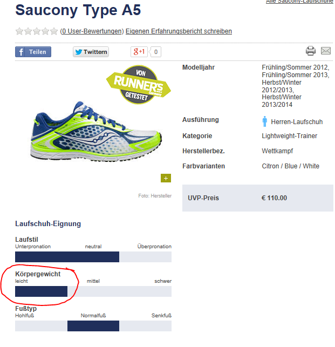The height and width of the screenshot is (347, 335).
Task: Click the UVP-Preis € 110.00 box
Action: (258, 198)
